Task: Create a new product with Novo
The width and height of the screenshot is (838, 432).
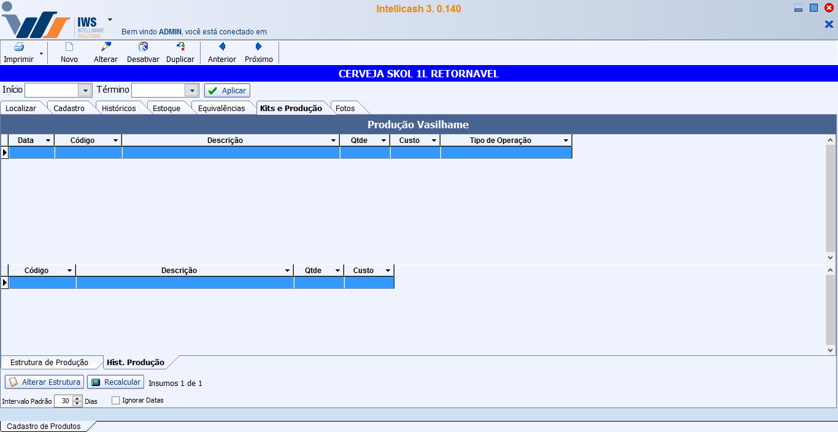Action: 69,53
